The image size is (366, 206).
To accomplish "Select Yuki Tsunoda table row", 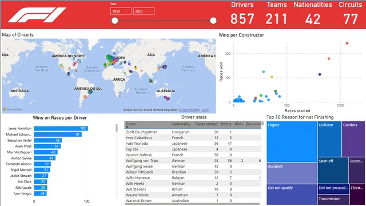I will 193,144.
